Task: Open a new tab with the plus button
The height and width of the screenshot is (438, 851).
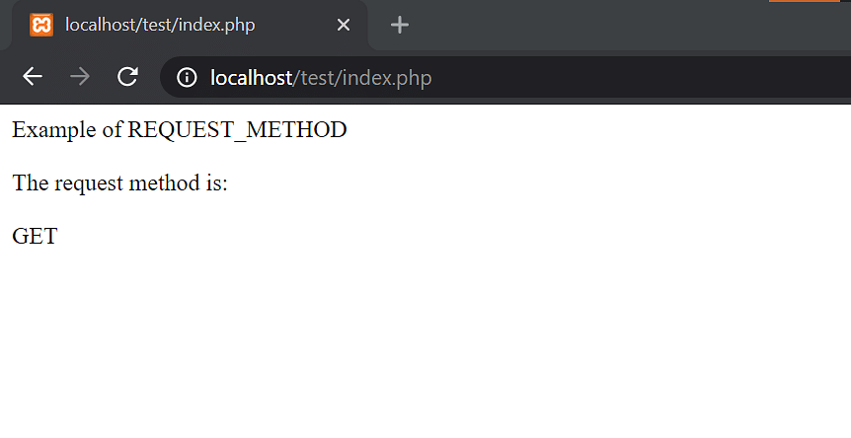Action: click(400, 25)
